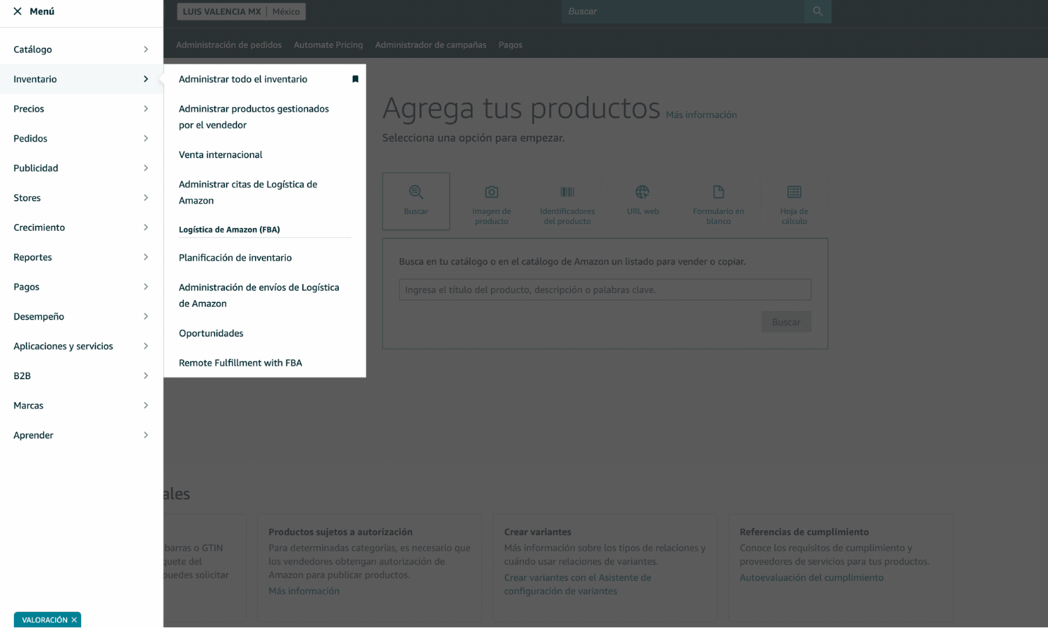Close the menu with the X icon

coord(17,11)
